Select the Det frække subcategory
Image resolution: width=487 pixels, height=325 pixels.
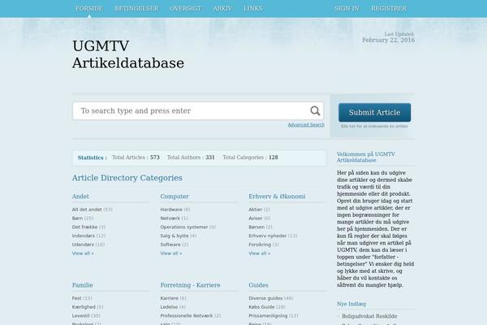pos(84,227)
